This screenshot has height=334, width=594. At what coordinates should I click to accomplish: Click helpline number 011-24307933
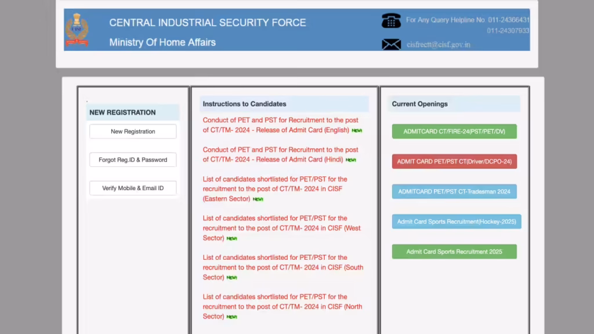[508, 31]
